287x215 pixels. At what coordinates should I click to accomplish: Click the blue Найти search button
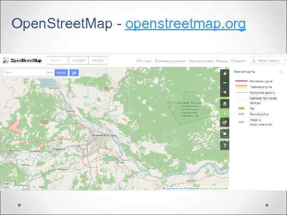(61, 72)
